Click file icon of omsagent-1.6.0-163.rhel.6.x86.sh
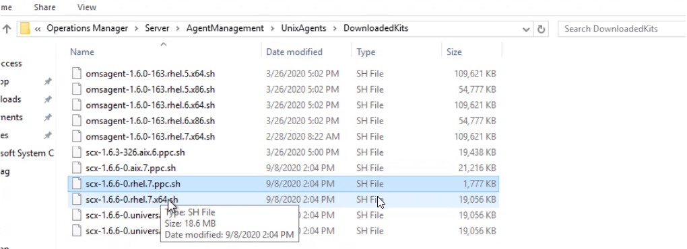 coord(77,121)
